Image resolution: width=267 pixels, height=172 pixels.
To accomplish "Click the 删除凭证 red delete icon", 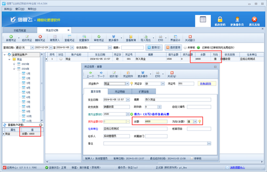I will tap(40, 36).
